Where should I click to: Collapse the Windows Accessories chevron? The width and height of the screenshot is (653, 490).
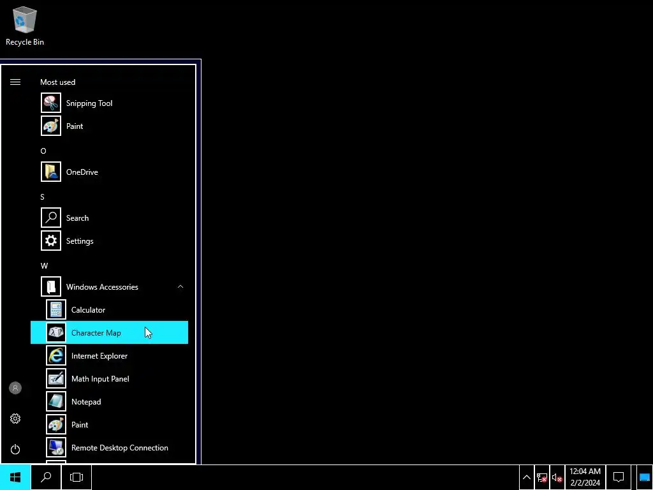(x=180, y=286)
